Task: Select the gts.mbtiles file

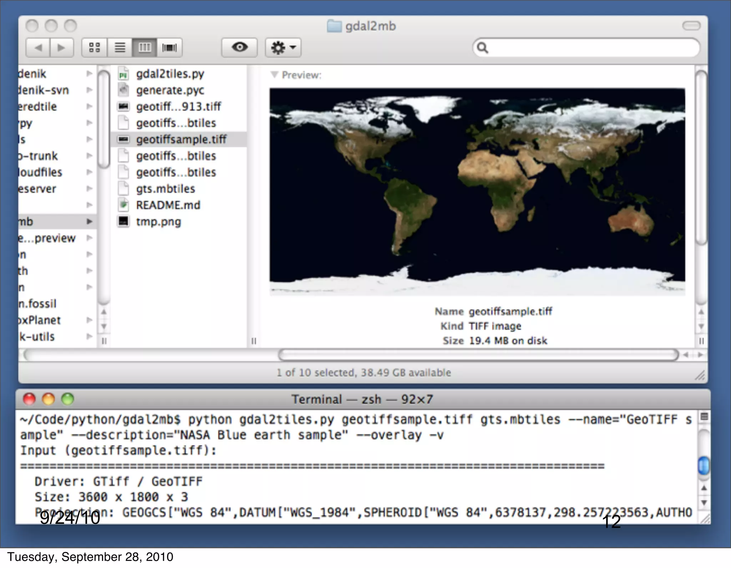Action: 165,189
